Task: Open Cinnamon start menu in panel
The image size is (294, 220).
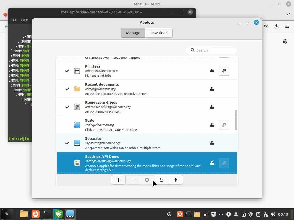Action: [x=7, y=214]
